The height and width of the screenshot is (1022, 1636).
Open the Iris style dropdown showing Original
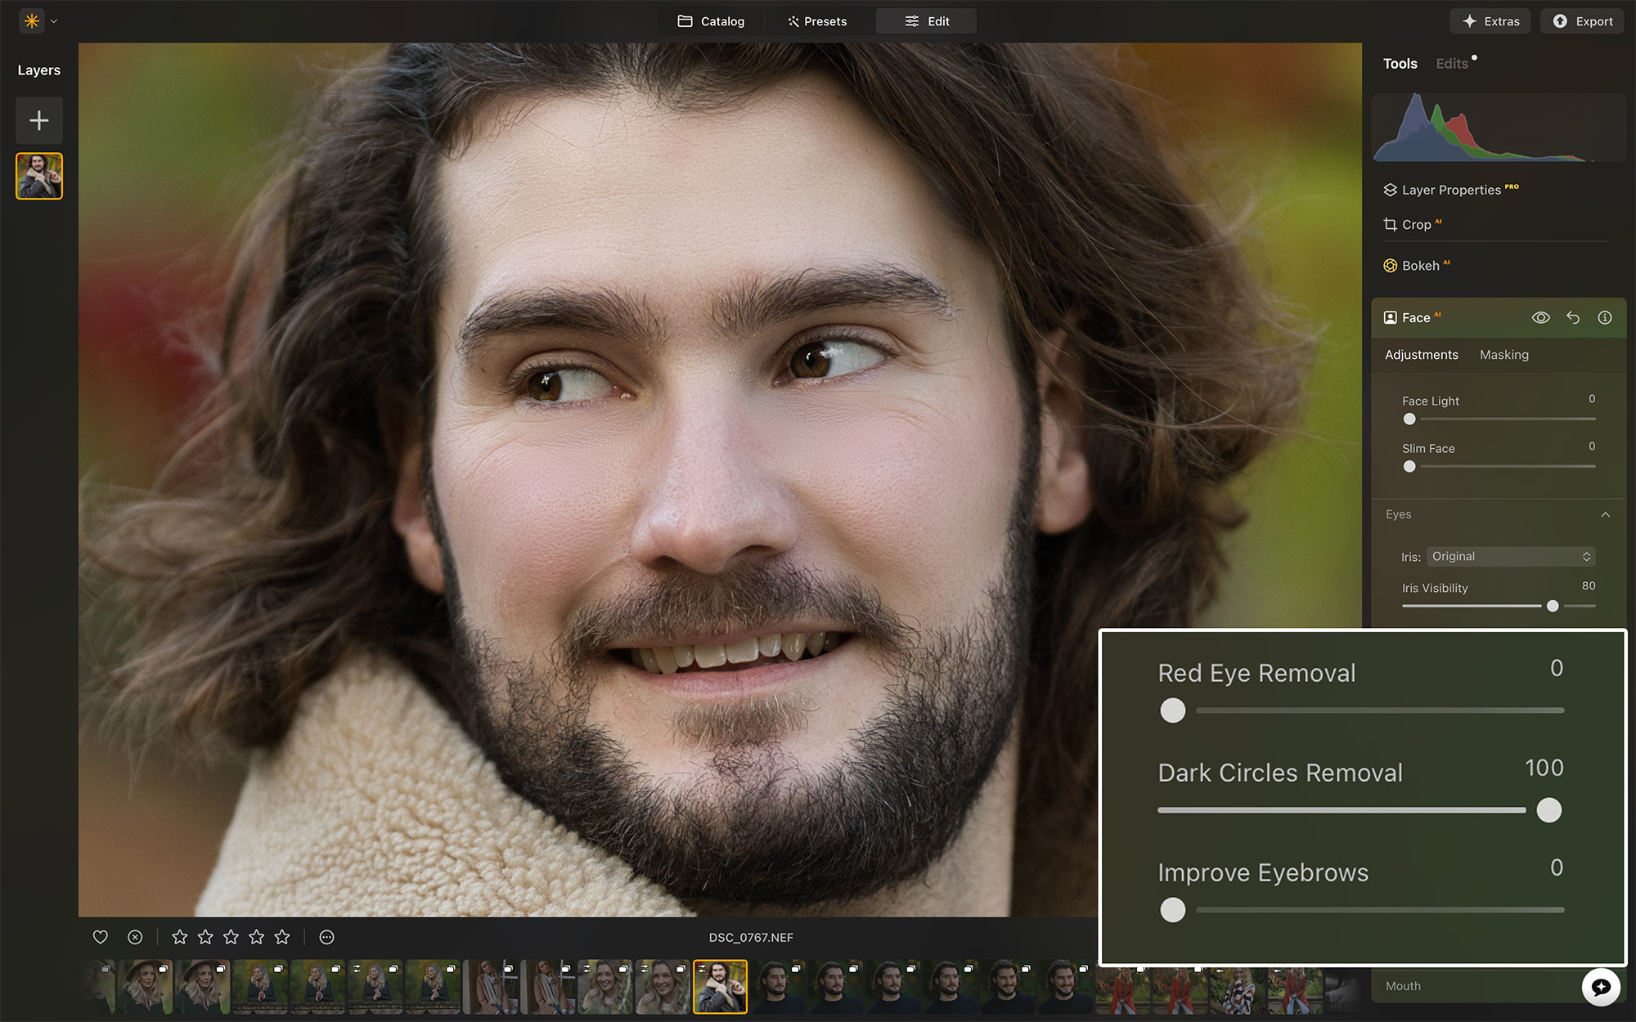pyautogui.click(x=1510, y=556)
